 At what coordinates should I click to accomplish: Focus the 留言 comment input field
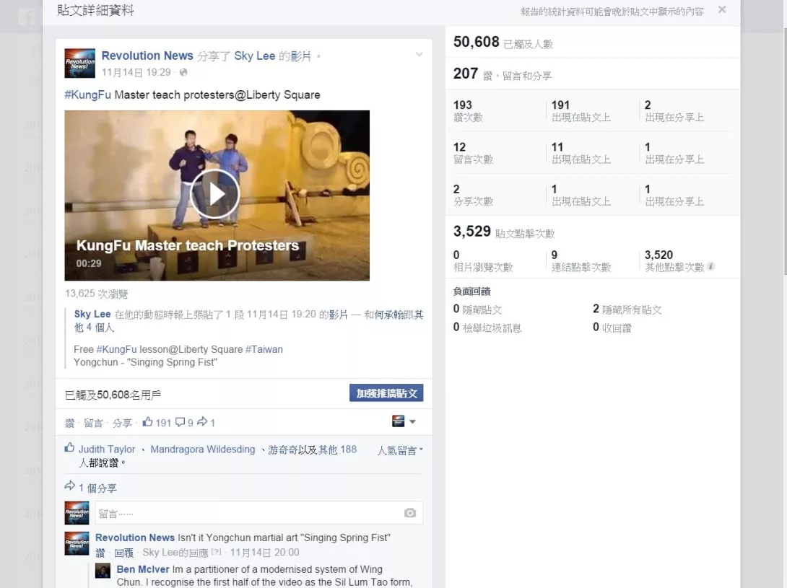click(259, 513)
